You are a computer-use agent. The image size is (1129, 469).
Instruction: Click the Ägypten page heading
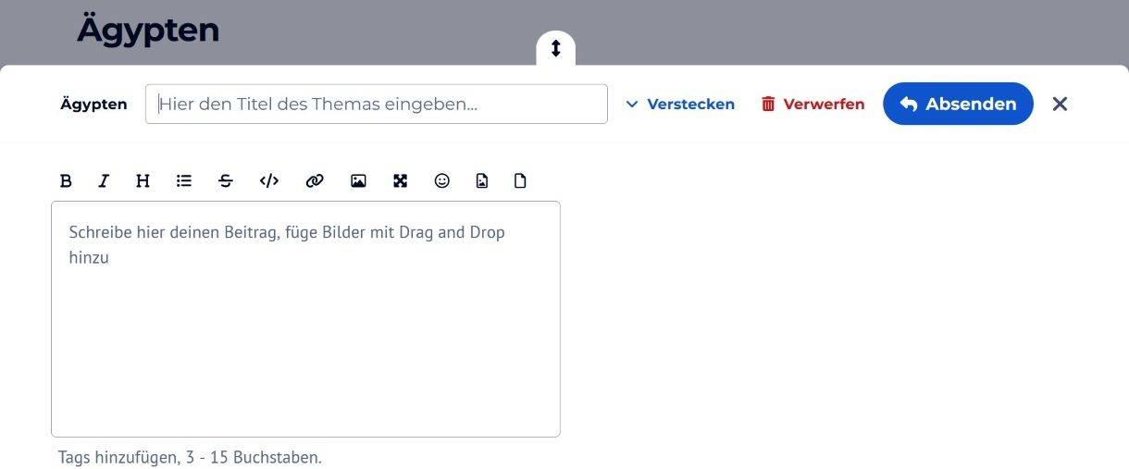148,30
